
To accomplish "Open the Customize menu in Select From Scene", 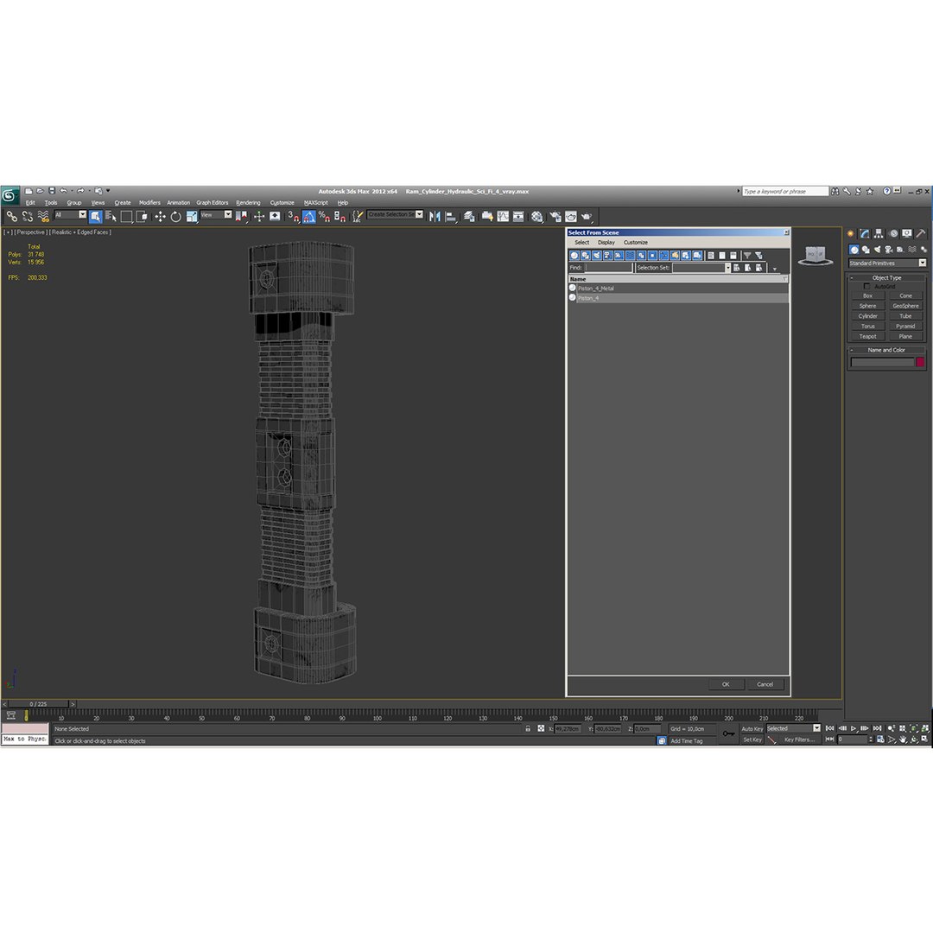I will point(636,243).
